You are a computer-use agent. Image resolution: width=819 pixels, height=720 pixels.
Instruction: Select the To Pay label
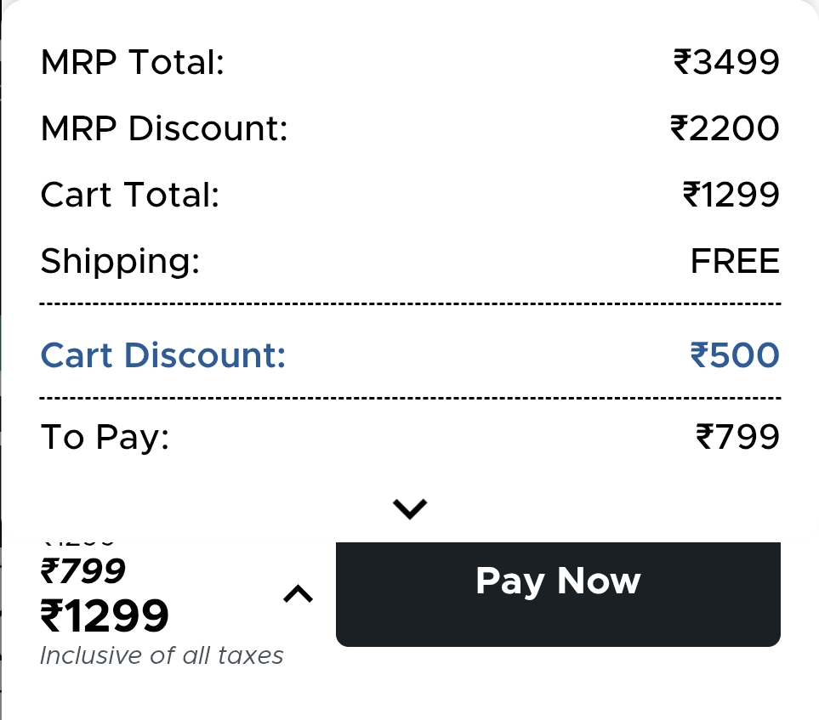pos(105,437)
